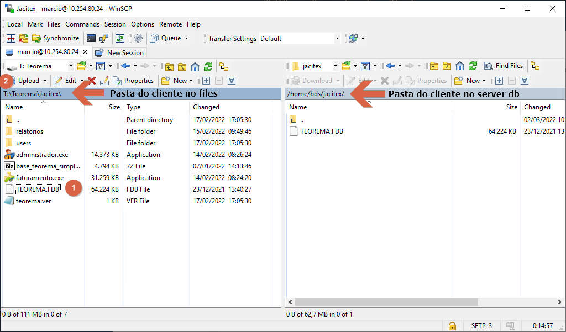Open the Remote menu
566x332 pixels.
170,24
